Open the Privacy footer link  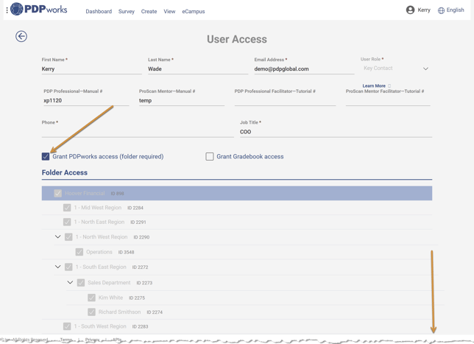(93, 340)
